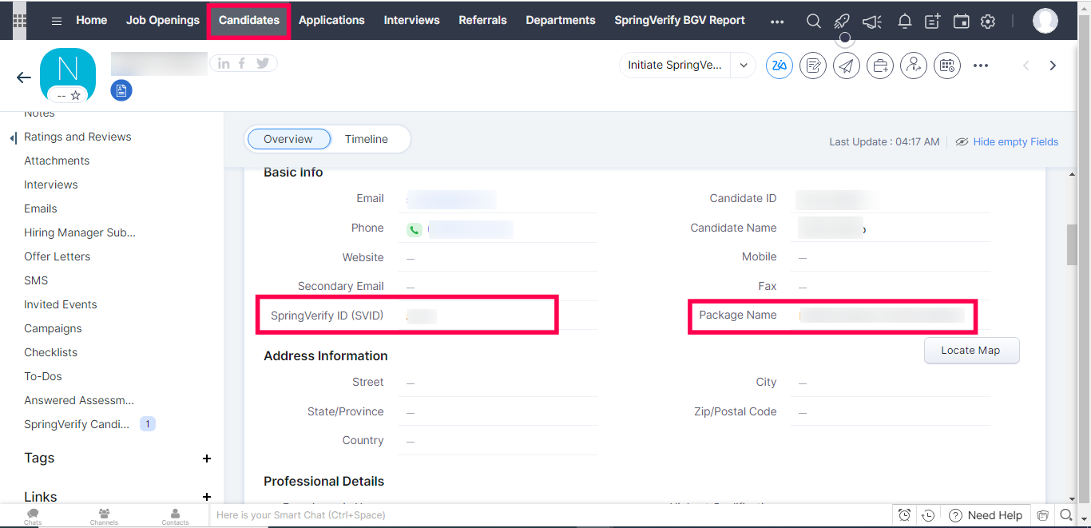Open the notifications bell
1091x528 pixels.
click(x=904, y=22)
